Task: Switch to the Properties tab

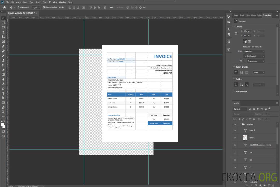Action: 267,15
